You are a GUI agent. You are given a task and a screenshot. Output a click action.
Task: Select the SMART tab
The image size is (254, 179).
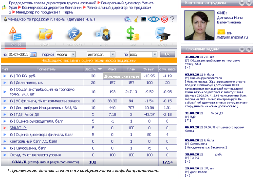45,44
